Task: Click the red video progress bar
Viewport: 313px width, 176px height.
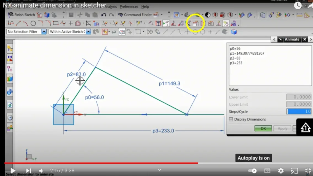Action: tap(110, 163)
